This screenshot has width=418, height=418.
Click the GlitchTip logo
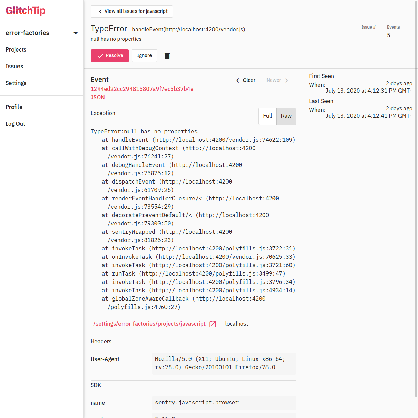click(x=25, y=11)
